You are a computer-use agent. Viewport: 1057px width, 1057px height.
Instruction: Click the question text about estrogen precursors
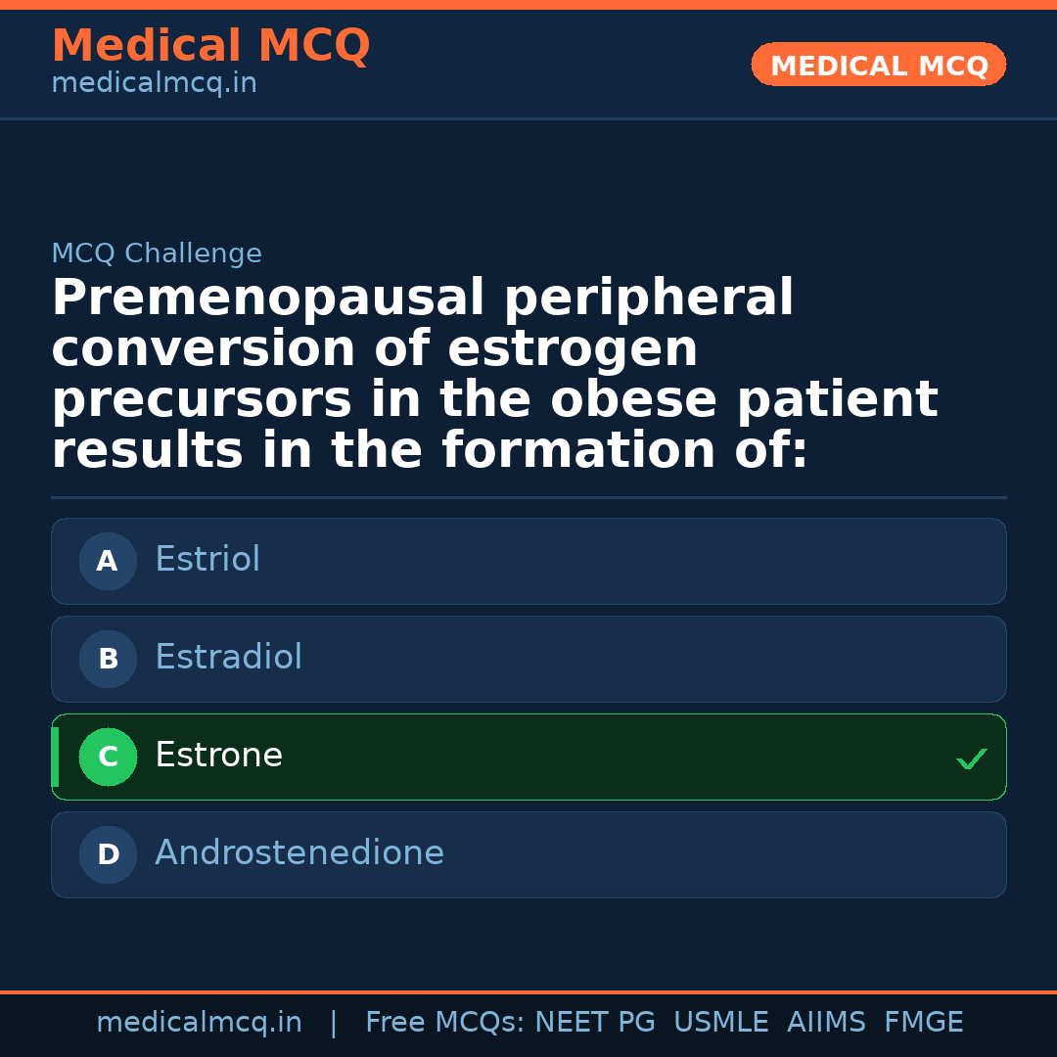pos(494,374)
